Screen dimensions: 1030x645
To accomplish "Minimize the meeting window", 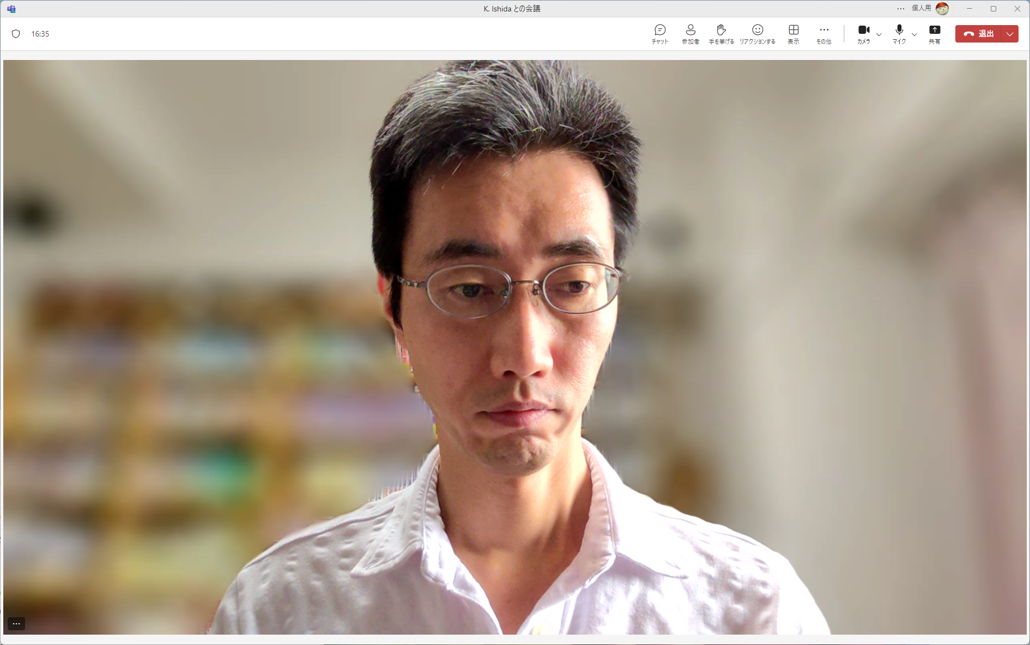I will coord(970,9).
